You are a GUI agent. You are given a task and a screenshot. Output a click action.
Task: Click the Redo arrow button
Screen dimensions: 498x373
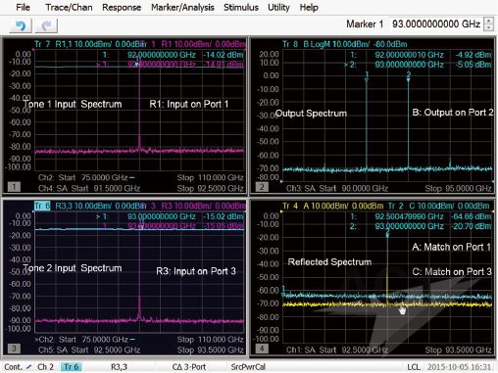(46, 25)
